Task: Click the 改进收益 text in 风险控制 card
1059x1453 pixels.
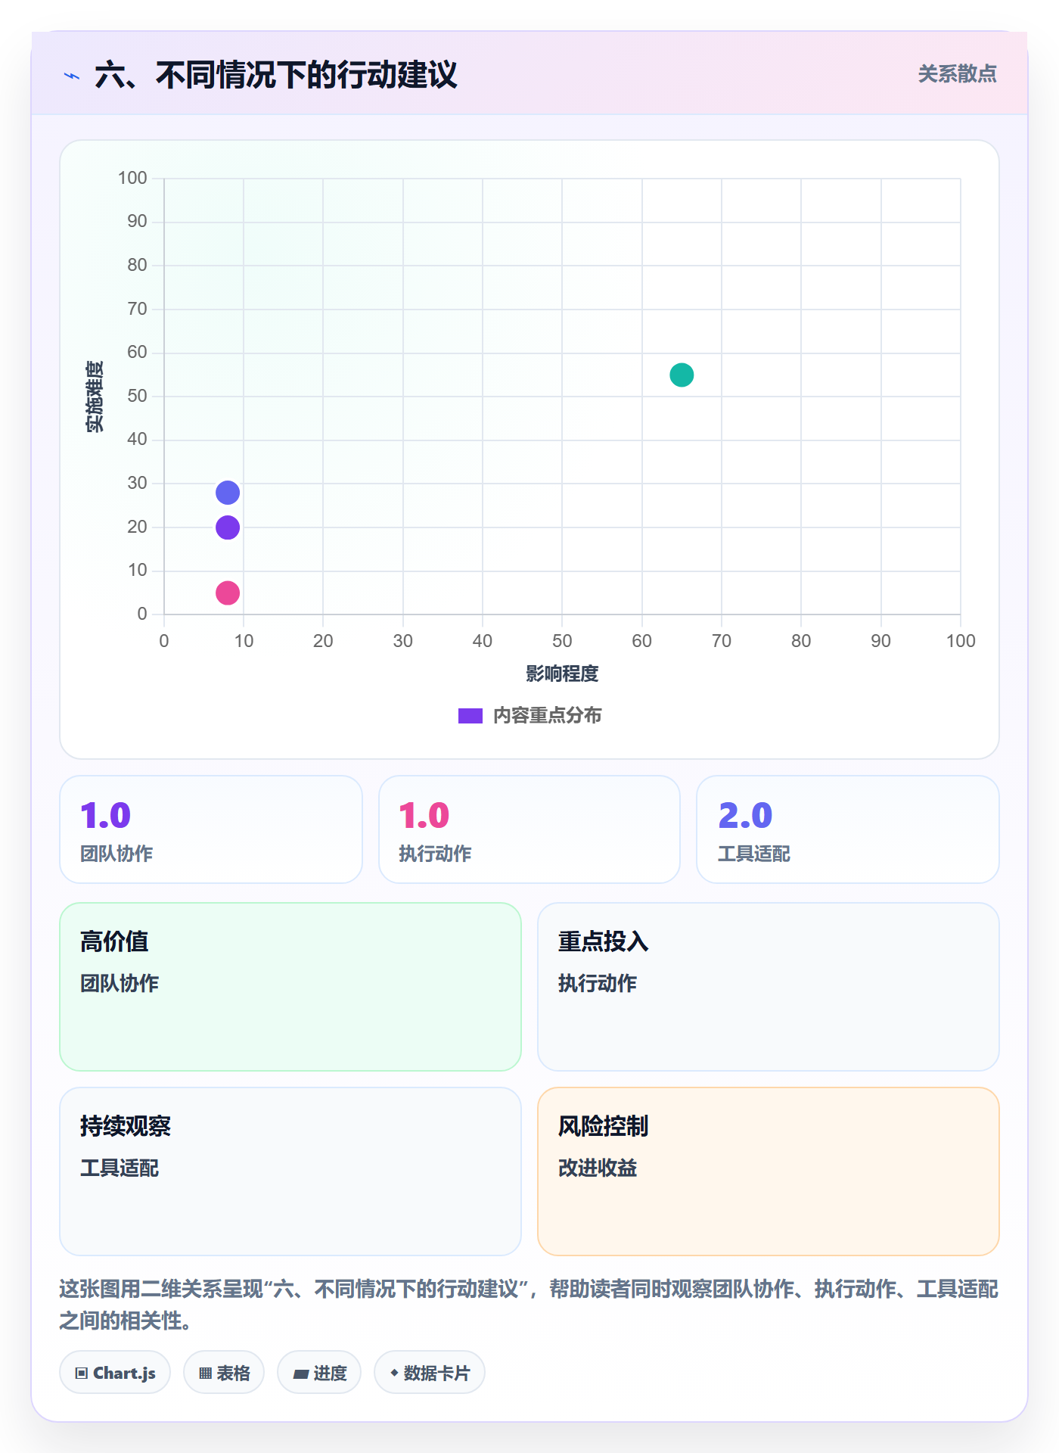Action: coord(598,1168)
